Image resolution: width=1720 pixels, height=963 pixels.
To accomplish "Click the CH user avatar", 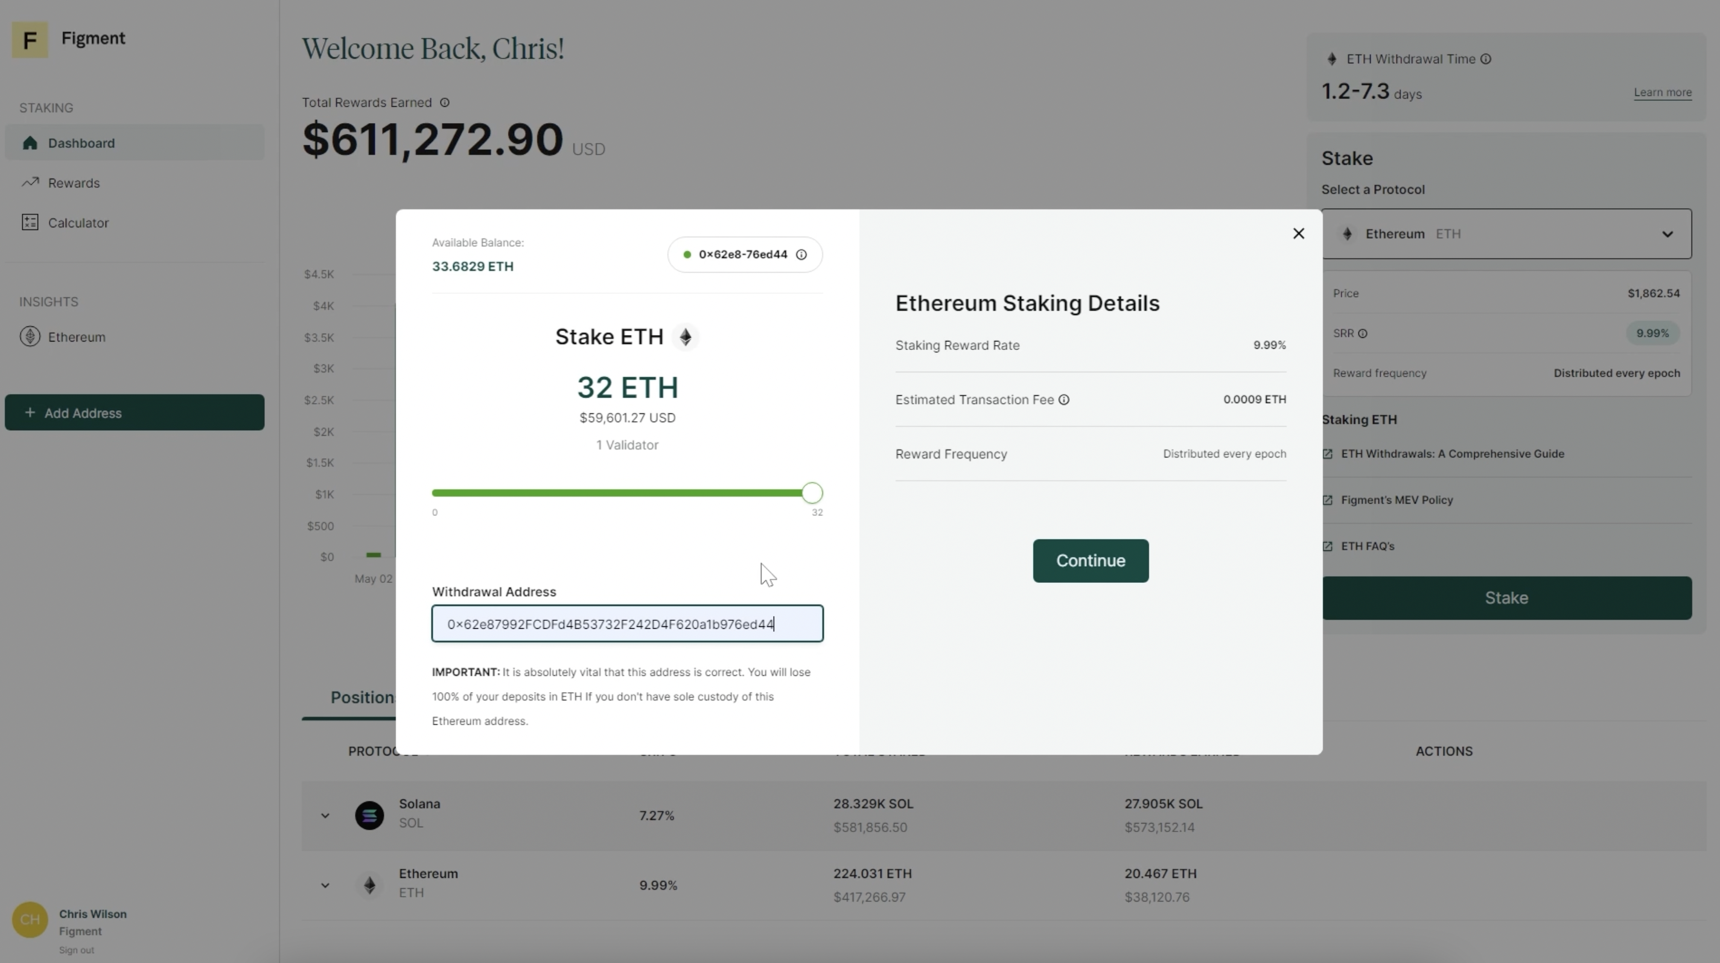I will (30, 920).
